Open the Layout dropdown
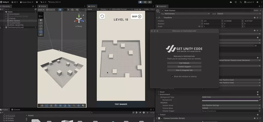Screen dimensions: 263x122 tap(249, 2)
